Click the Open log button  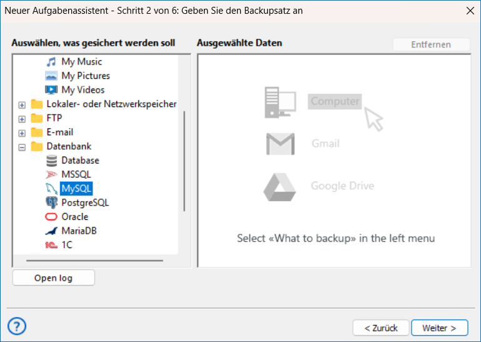tap(54, 277)
